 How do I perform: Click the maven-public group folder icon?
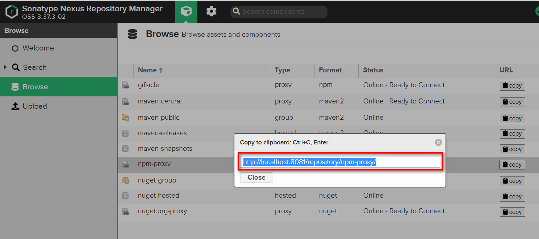pos(125,118)
